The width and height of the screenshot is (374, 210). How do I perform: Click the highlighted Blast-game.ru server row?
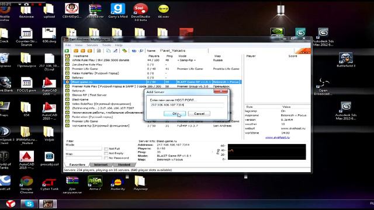(153, 82)
